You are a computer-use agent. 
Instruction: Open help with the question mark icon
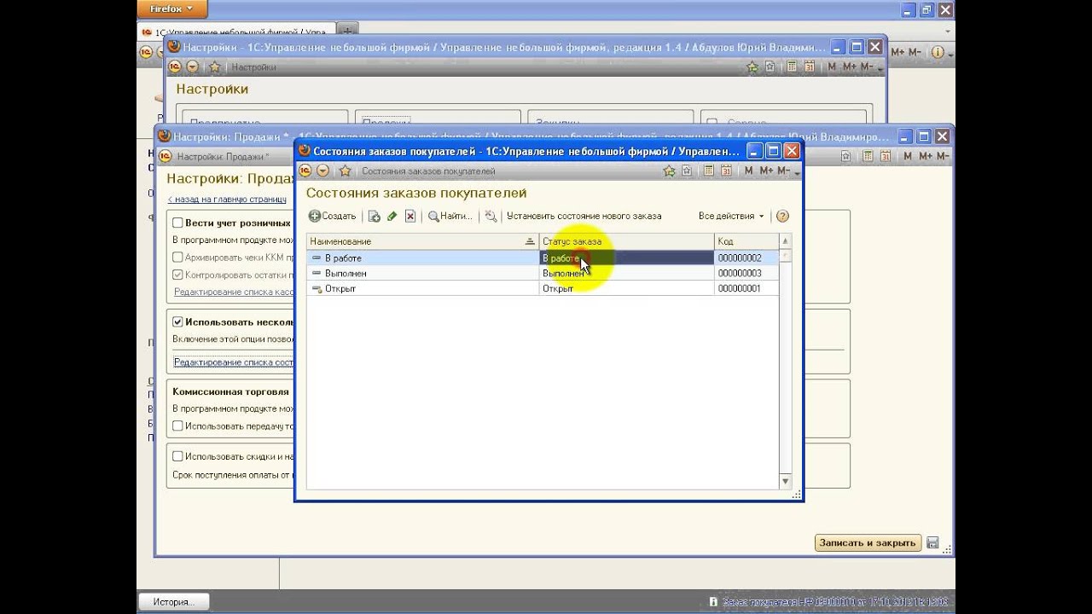point(782,217)
